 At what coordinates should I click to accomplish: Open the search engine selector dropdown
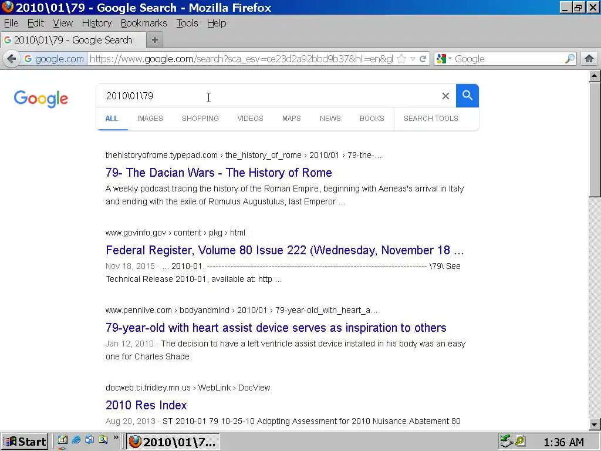[x=444, y=59]
